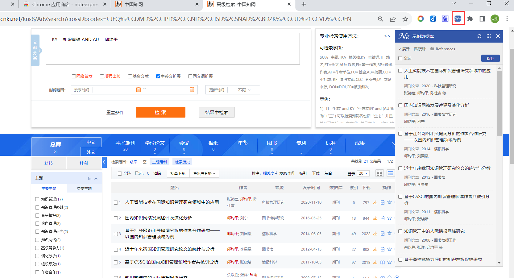Open the profile avatar in Chrome toolbar

pyautogui.click(x=495, y=19)
